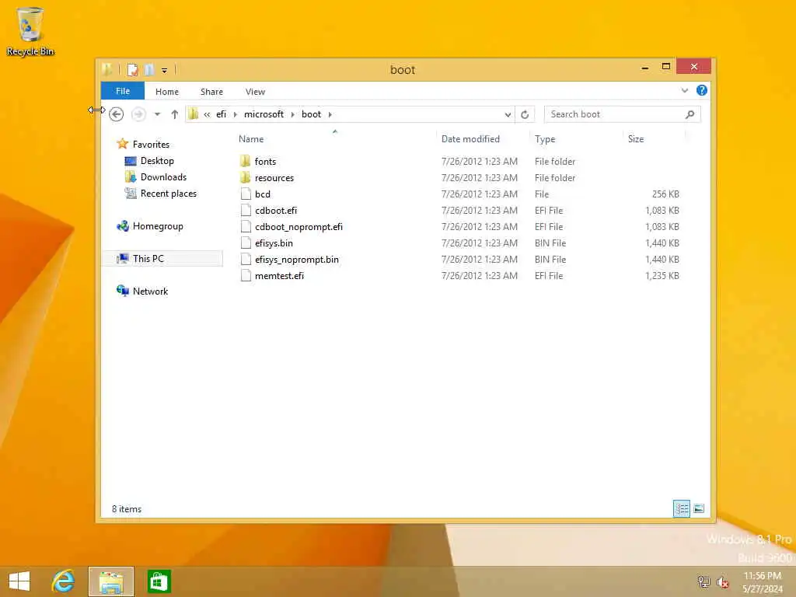This screenshot has height=597, width=796.
Task: Open the address bar history dropdown
Action: pos(508,115)
